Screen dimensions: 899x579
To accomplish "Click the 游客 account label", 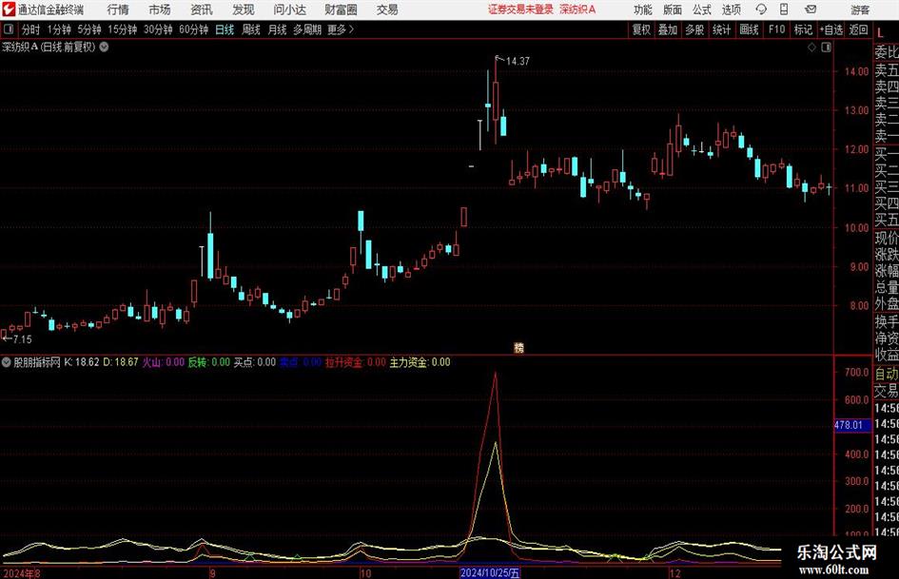I will pos(859,10).
